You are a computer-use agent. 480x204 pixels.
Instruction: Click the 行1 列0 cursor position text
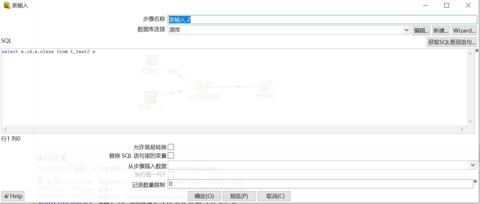[11, 139]
